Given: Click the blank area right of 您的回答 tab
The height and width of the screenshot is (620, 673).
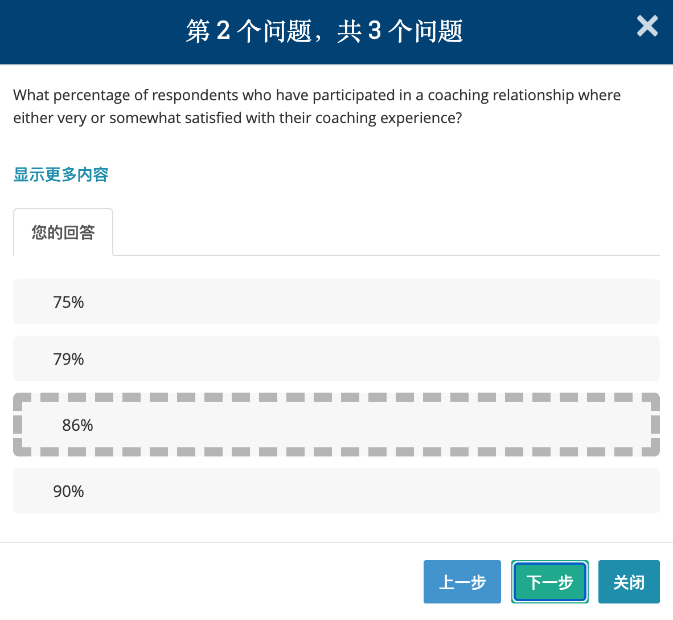Looking at the screenshot, I should [x=386, y=232].
